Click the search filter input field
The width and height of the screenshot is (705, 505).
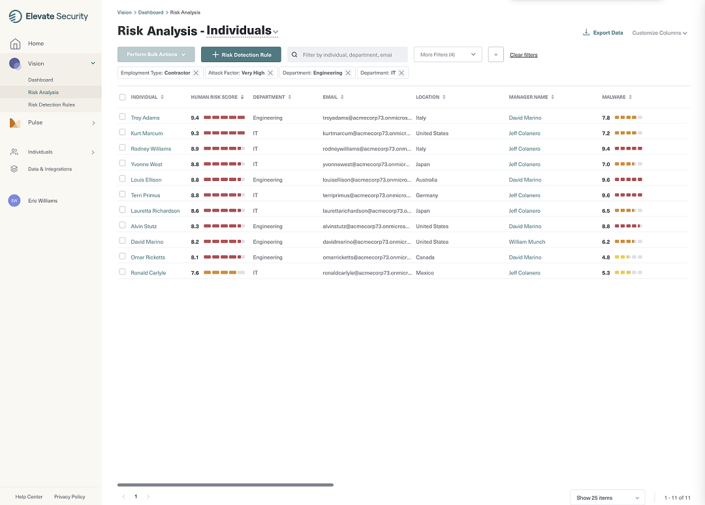352,55
